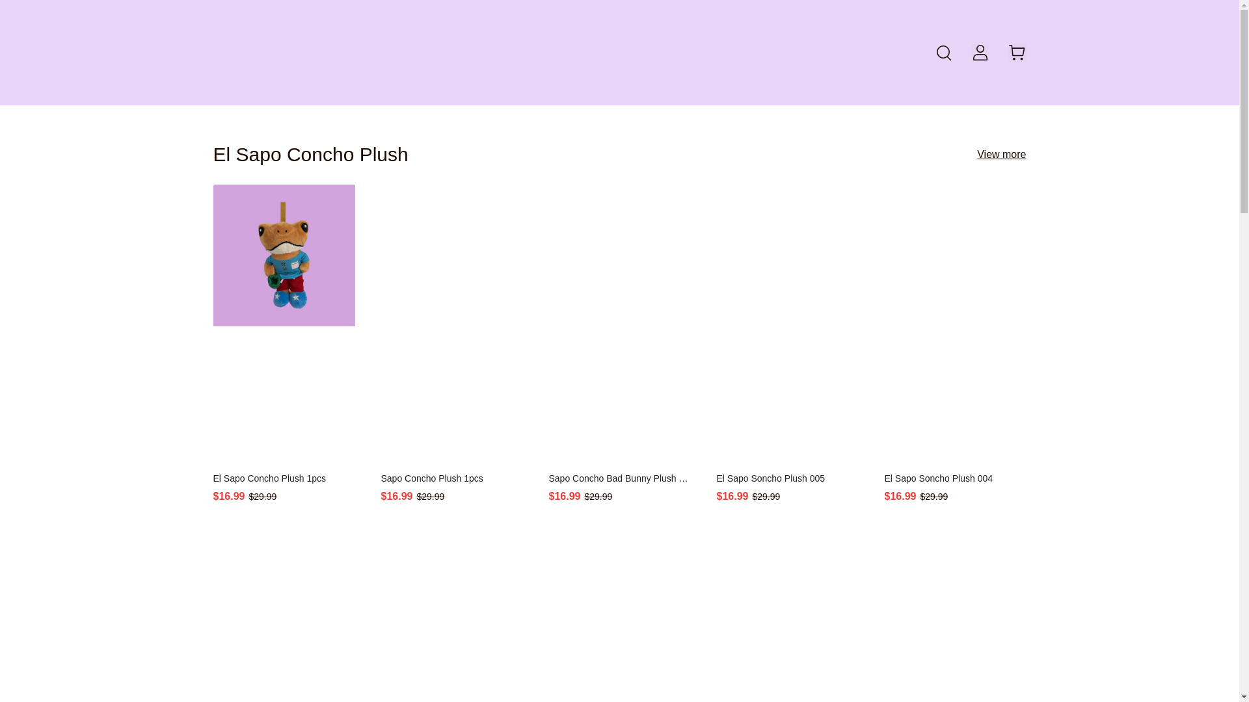Click El Sapo Soncho Plush 004 title
The image size is (1249, 702).
tap(938, 478)
